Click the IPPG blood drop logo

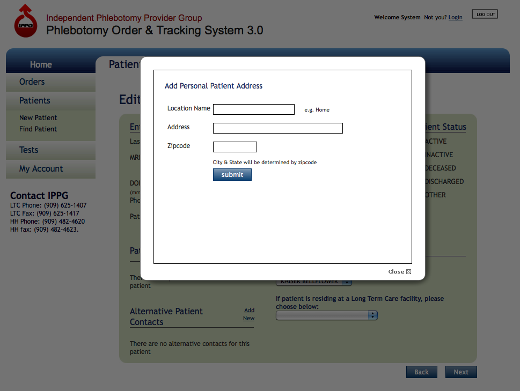[26, 21]
